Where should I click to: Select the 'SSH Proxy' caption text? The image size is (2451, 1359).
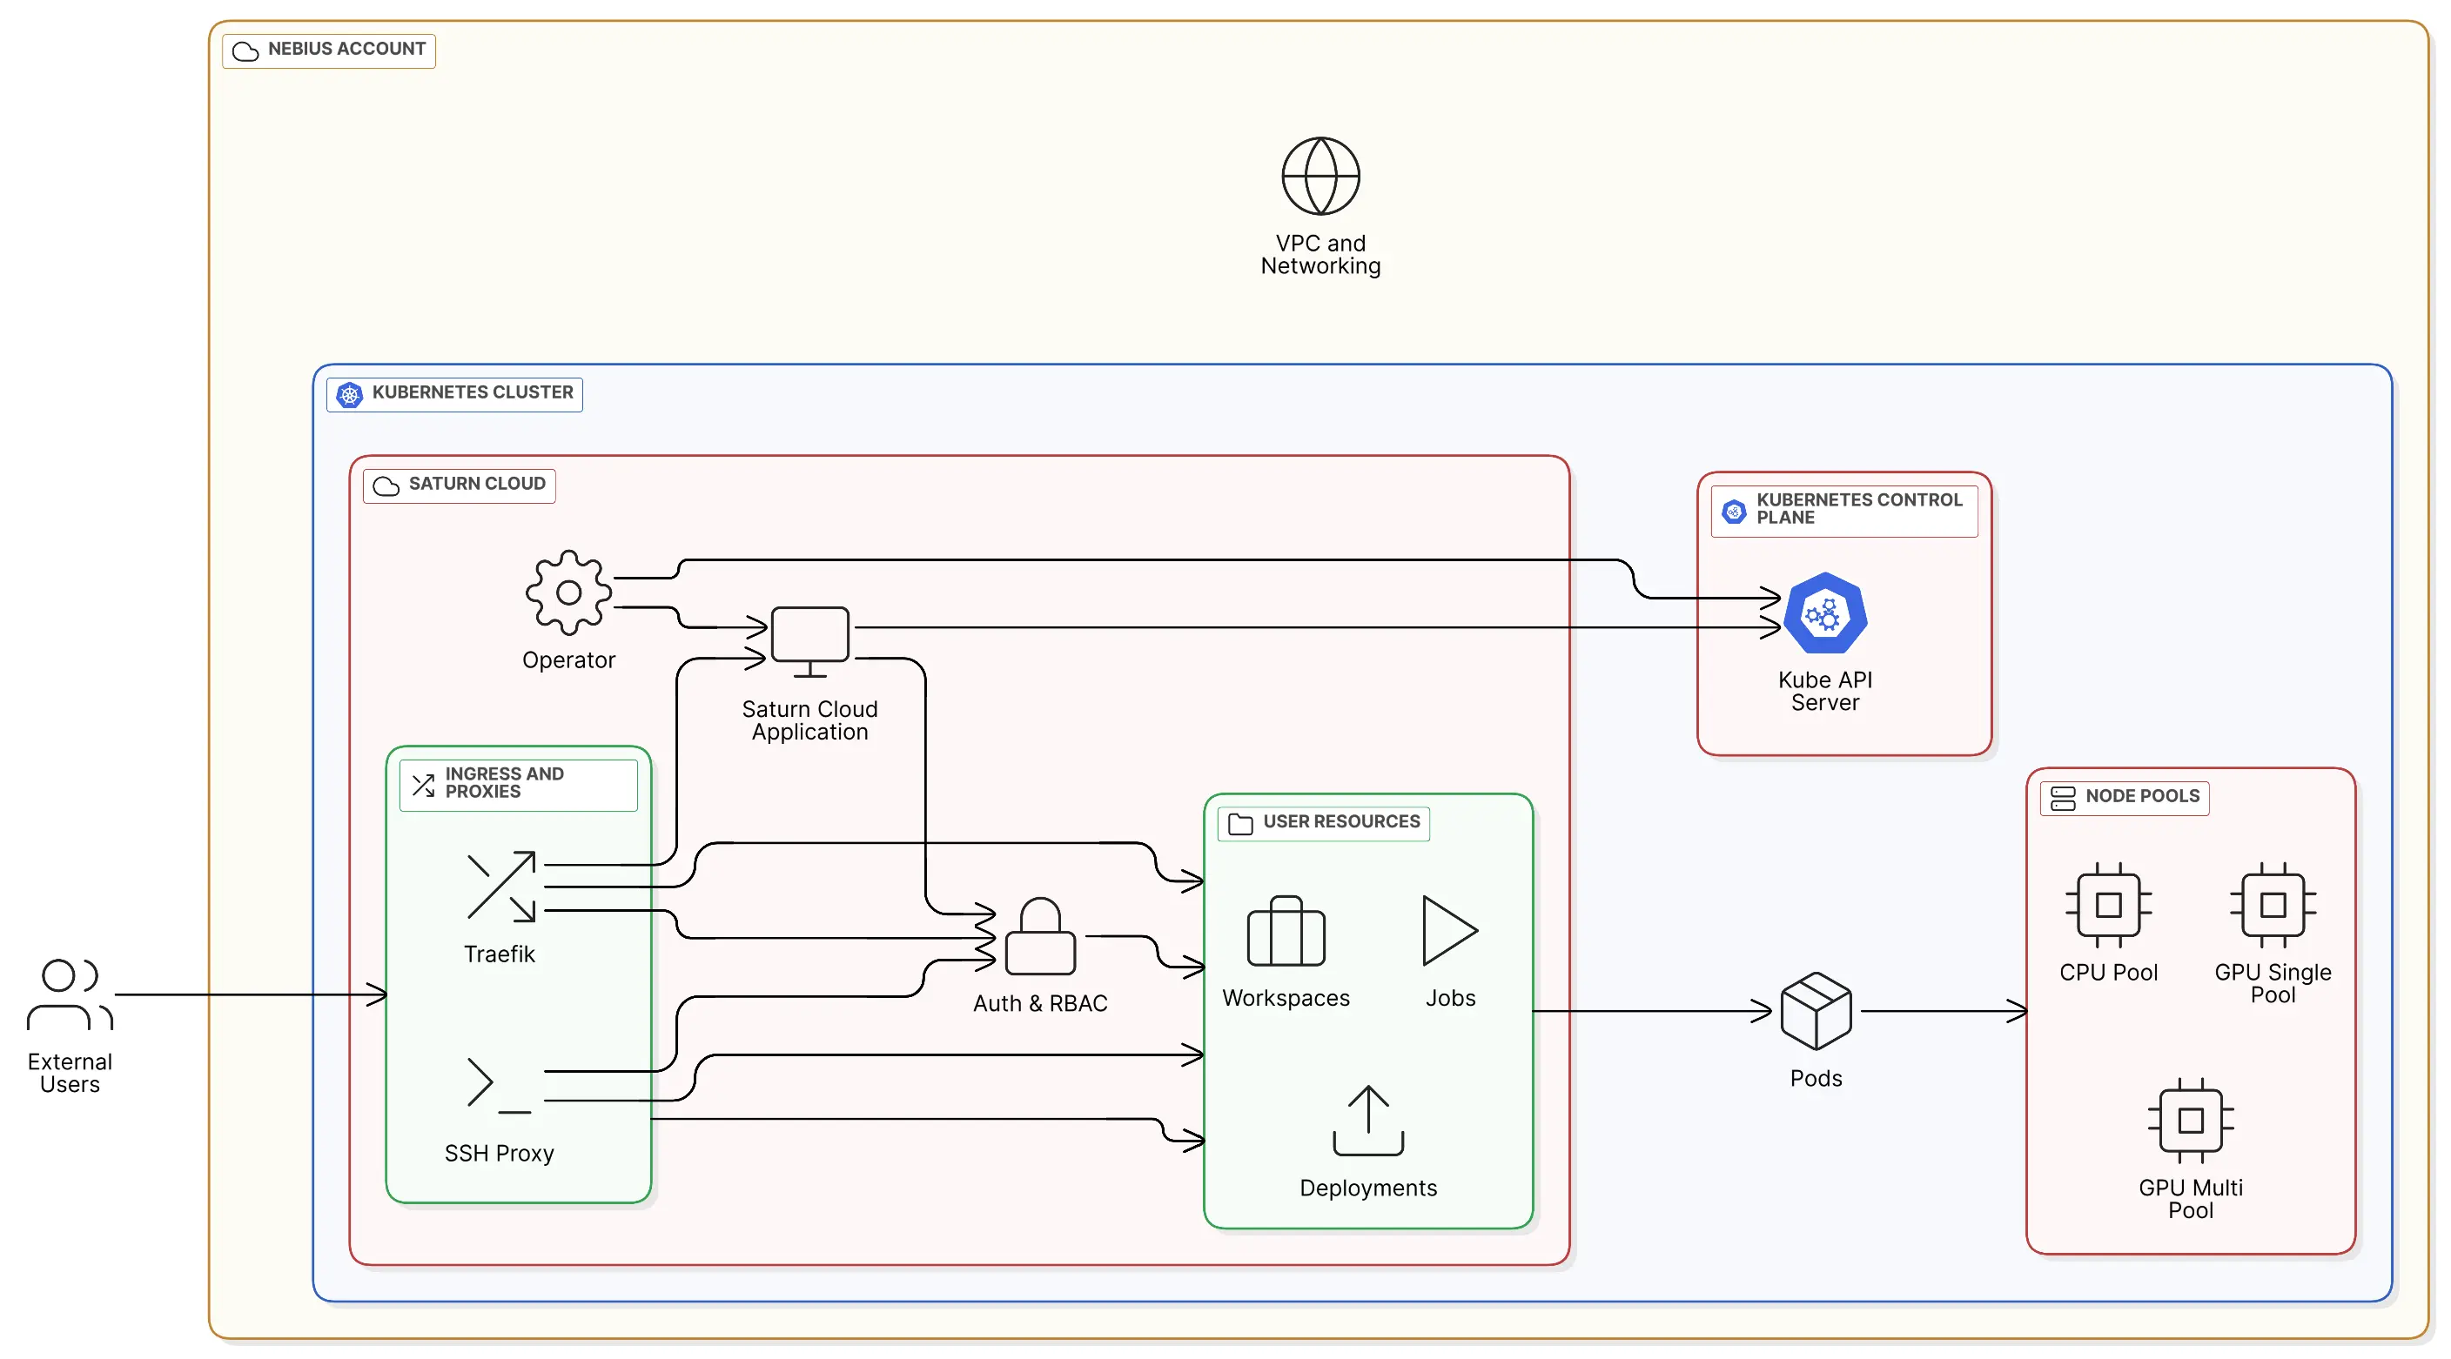tap(499, 1154)
